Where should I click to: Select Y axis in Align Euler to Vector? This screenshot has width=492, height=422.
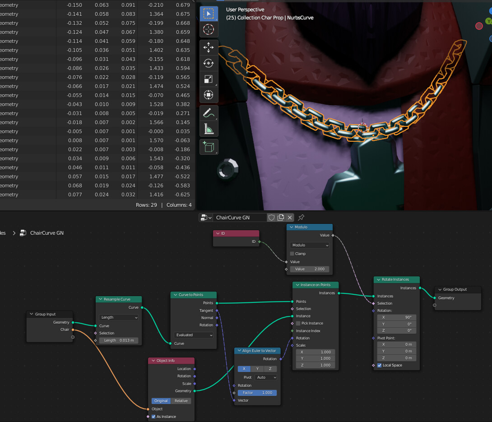click(257, 369)
